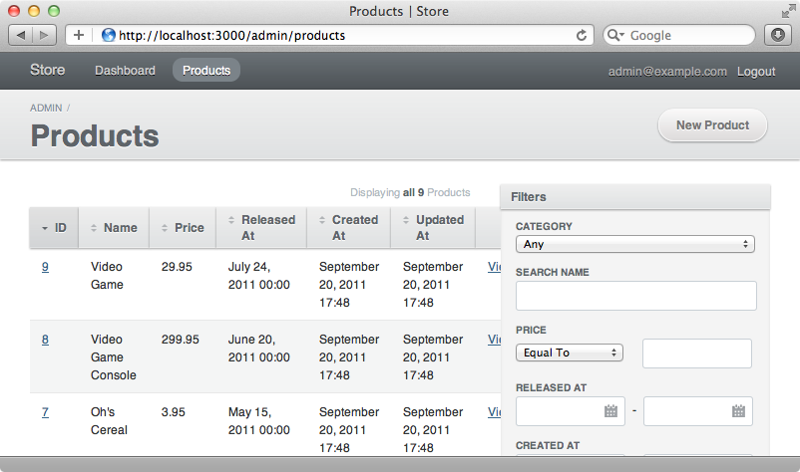This screenshot has height=472, width=800.
Task: Sort the table by Released At column
Action: coord(261,228)
